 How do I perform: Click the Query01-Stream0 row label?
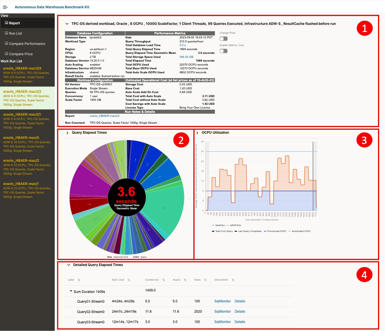coord(91,301)
